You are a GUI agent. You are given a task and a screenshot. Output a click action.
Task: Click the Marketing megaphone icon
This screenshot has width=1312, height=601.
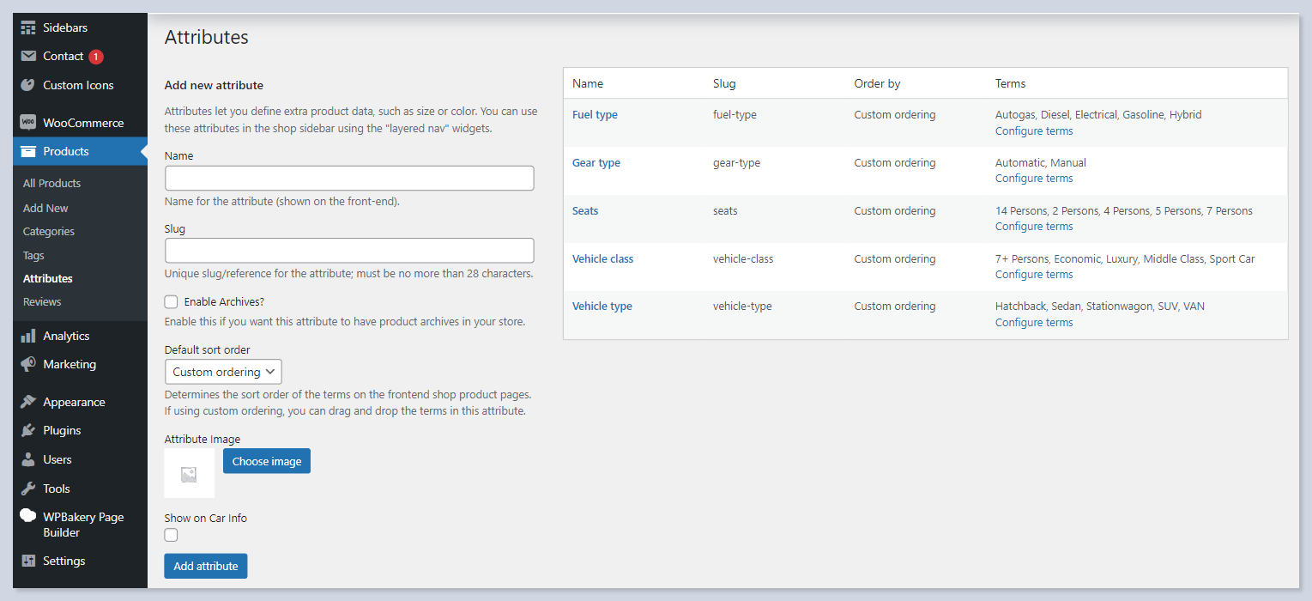click(x=28, y=364)
